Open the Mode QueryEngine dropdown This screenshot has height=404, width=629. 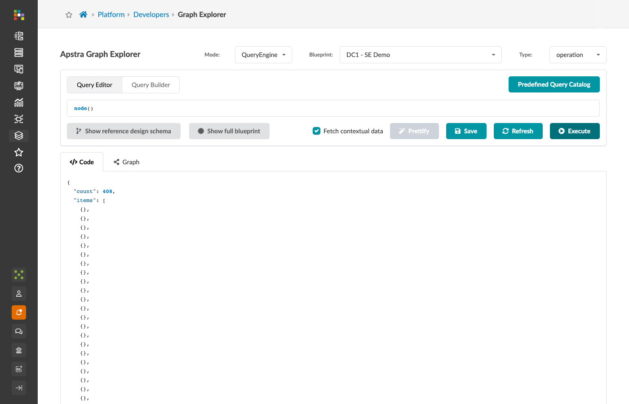pyautogui.click(x=263, y=55)
